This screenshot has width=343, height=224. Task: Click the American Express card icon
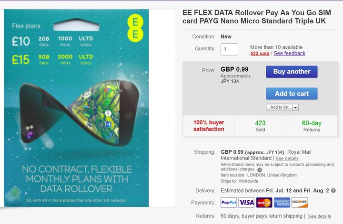[282, 203]
